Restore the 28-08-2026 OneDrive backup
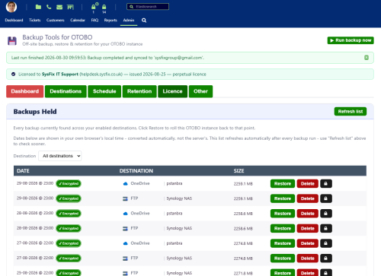 tap(283, 214)
